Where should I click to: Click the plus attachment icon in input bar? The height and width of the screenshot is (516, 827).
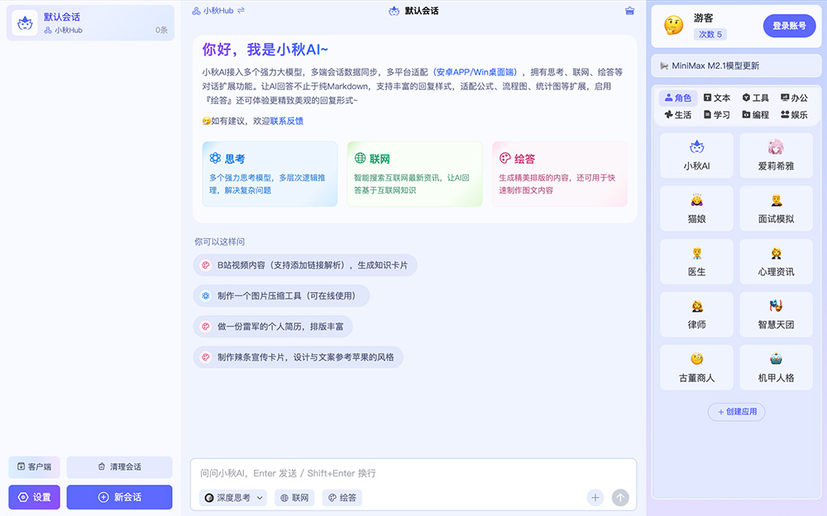click(595, 497)
